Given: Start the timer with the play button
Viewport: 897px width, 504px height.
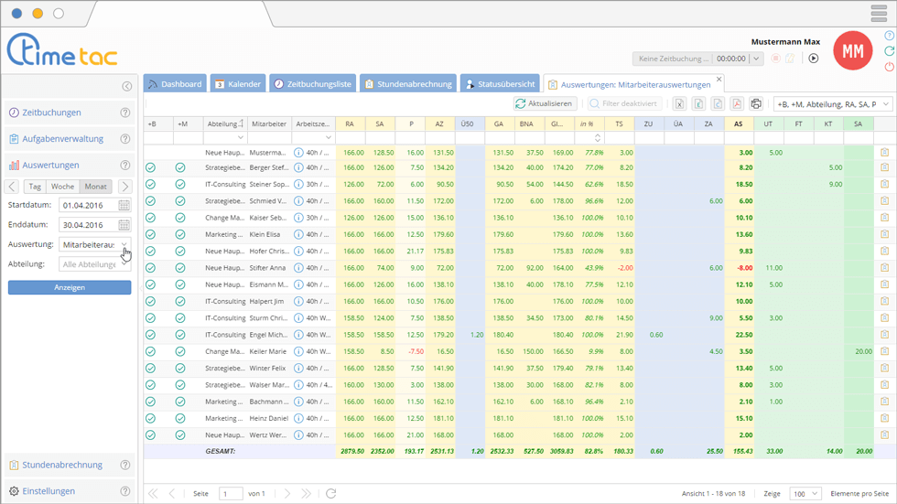Looking at the screenshot, I should point(813,59).
